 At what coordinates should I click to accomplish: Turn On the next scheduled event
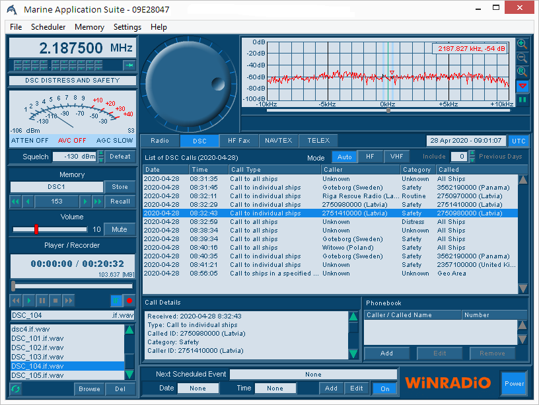(384, 388)
